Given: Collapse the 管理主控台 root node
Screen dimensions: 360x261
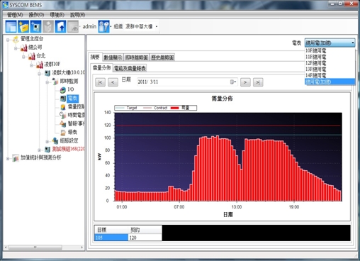Looking at the screenshot, I should pos(8,40).
